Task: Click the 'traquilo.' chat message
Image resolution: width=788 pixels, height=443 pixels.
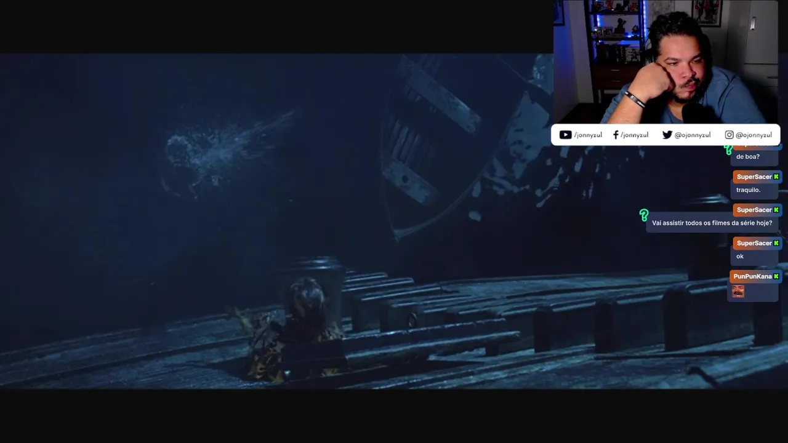Action: click(x=748, y=190)
